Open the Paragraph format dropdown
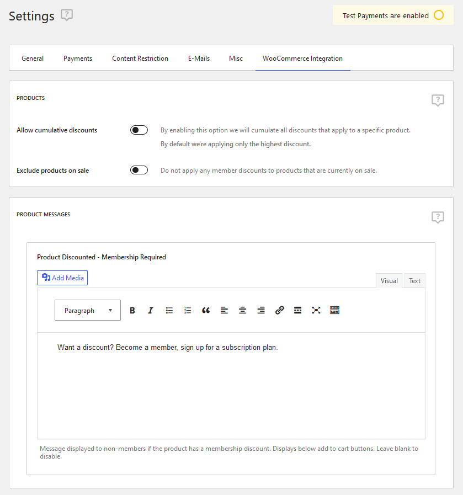 (x=88, y=310)
